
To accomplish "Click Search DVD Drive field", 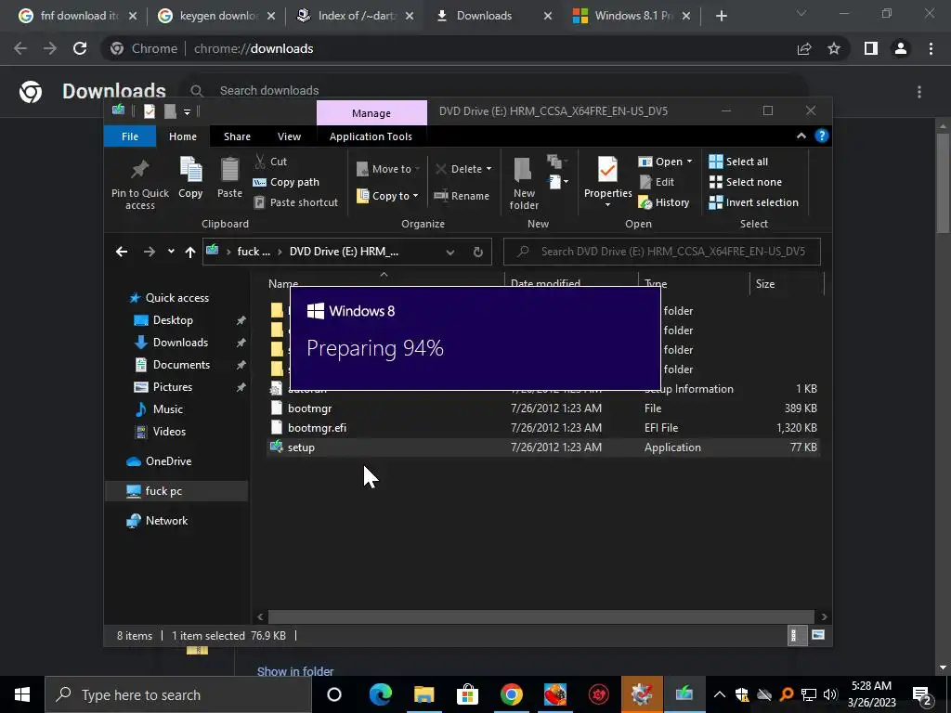I will (661, 252).
